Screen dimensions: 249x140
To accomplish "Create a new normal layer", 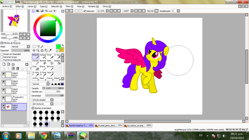I will click(4, 64).
